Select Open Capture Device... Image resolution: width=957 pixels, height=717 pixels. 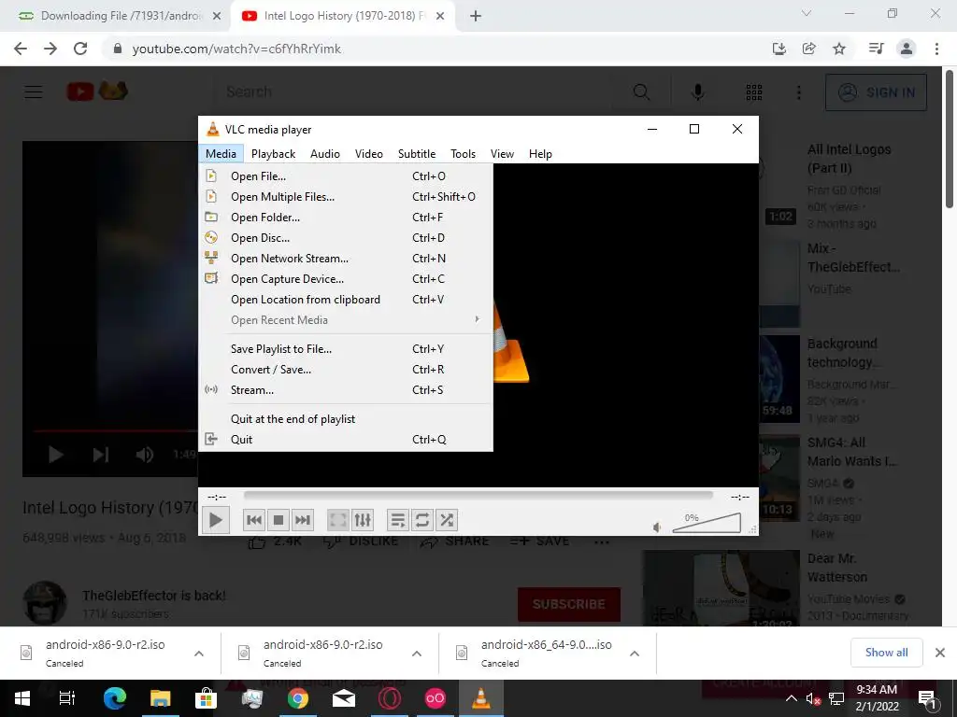[x=346, y=279]
